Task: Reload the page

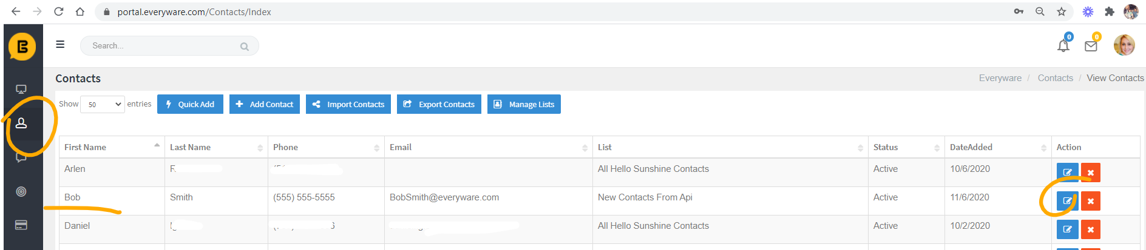Action: point(59,12)
